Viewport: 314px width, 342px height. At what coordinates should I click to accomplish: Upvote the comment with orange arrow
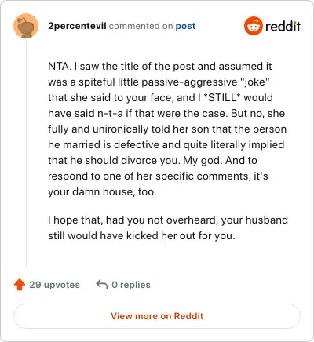pyautogui.click(x=20, y=285)
